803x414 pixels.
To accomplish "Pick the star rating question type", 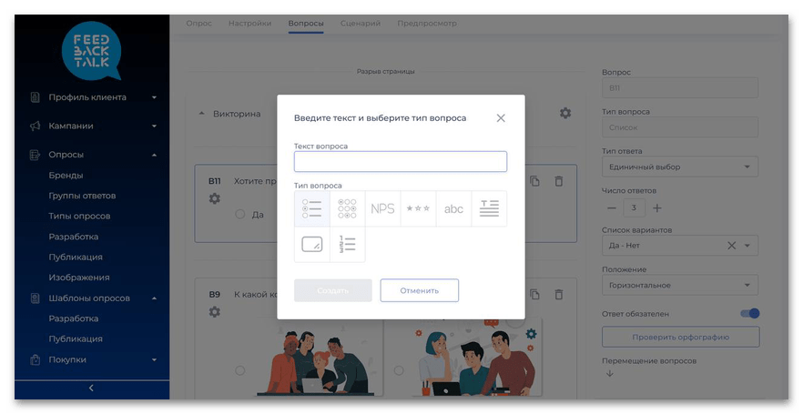I will (418, 208).
